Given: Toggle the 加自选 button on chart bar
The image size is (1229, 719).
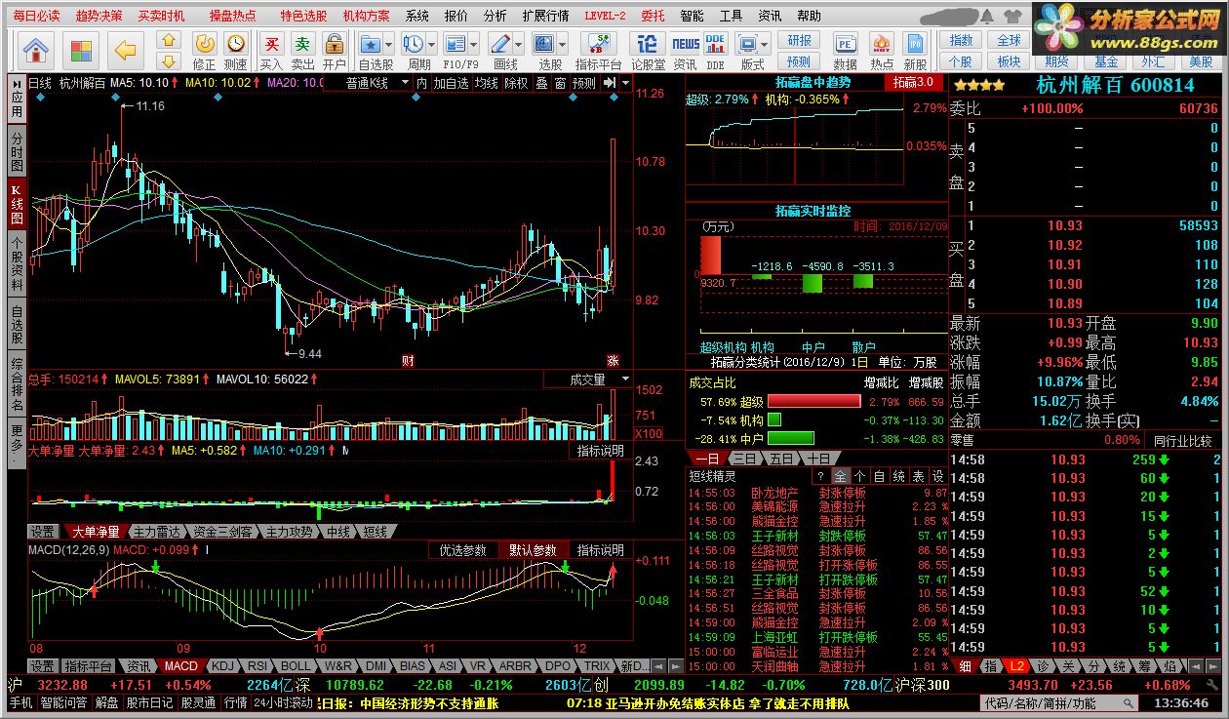Looking at the screenshot, I should (x=451, y=83).
